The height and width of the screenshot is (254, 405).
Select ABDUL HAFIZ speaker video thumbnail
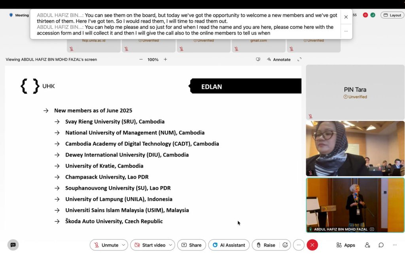(x=355, y=204)
